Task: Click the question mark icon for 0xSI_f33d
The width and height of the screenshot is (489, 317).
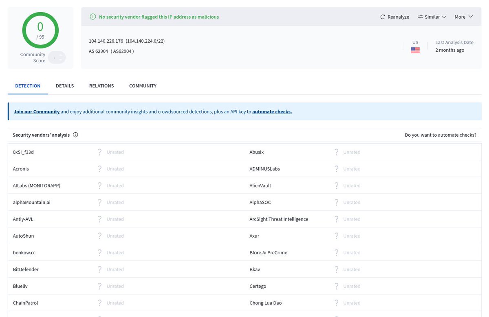Action: point(99,152)
